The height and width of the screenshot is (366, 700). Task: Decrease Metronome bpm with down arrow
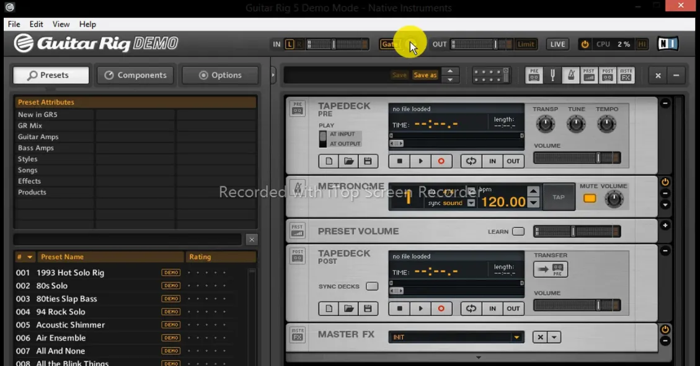tap(533, 203)
